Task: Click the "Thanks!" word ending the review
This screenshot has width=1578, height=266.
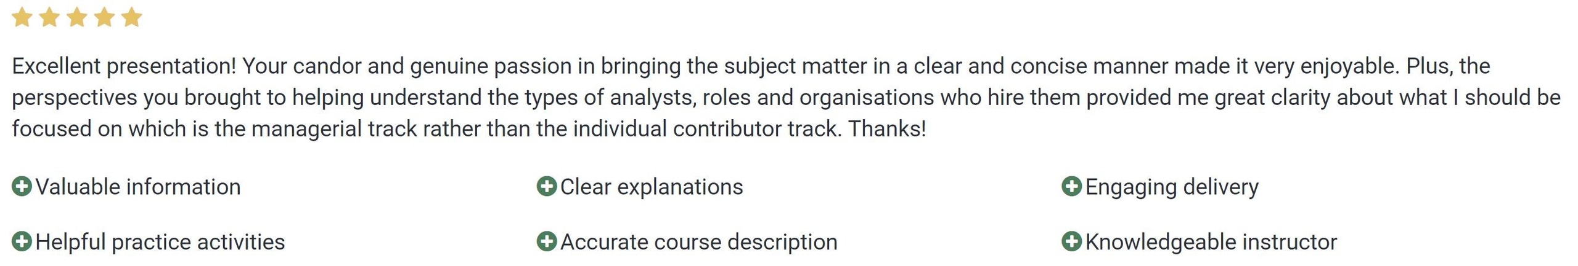Action: click(x=887, y=128)
